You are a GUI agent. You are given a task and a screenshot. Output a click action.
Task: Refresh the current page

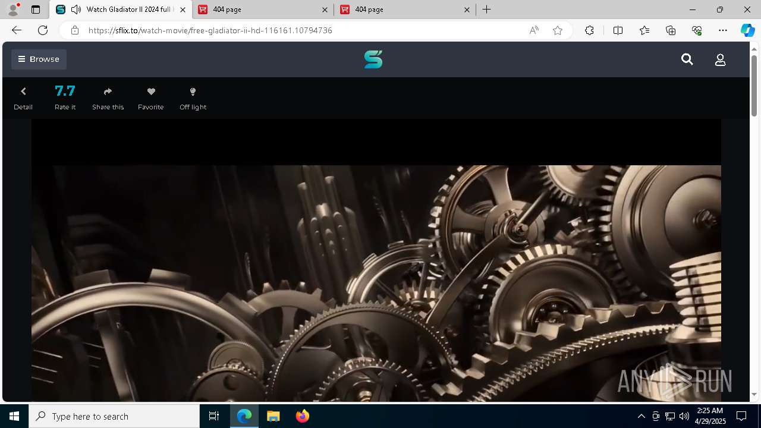point(43,30)
